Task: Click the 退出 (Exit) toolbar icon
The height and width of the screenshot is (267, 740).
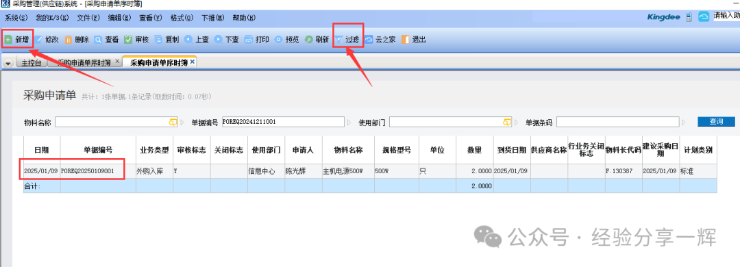Action: [x=405, y=40]
